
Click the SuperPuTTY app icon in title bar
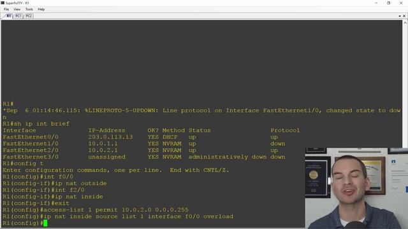click(x=3, y=3)
